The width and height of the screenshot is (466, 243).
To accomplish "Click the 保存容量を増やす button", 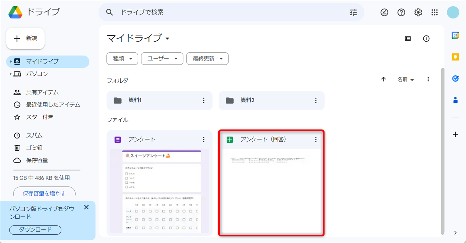I will [x=44, y=193].
